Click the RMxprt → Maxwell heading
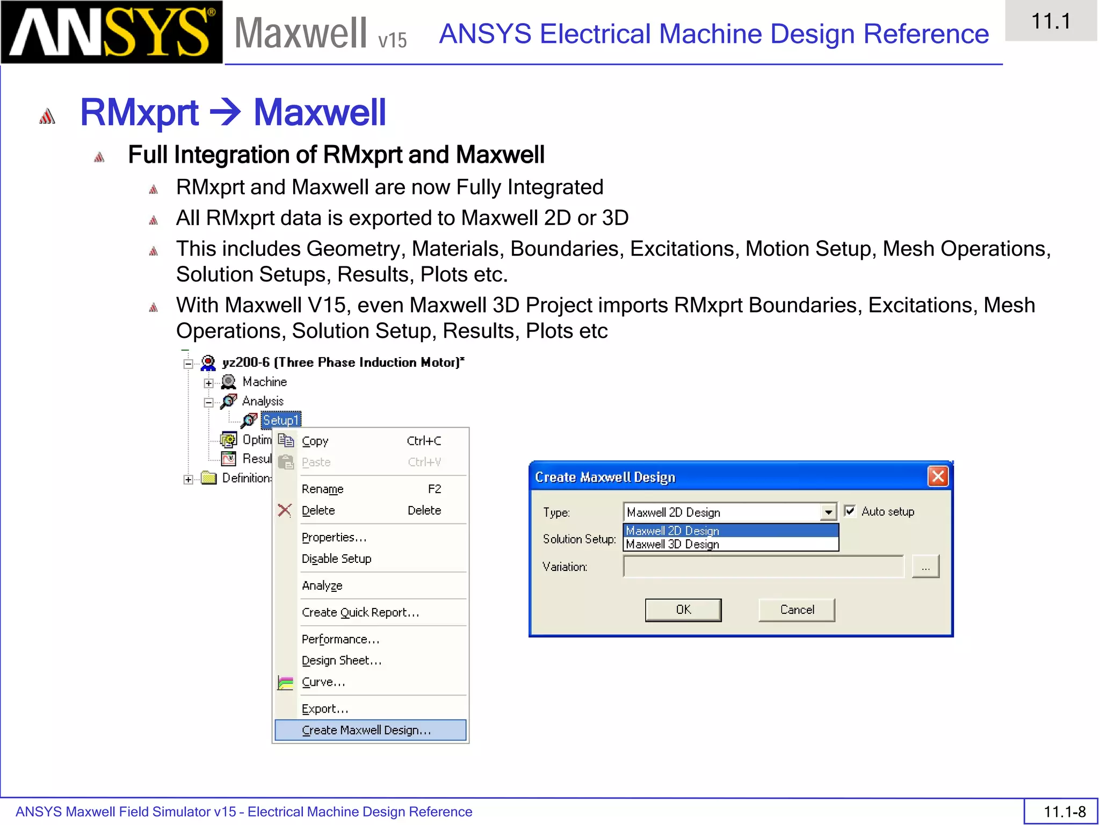The width and height of the screenshot is (1100, 825). (x=233, y=113)
